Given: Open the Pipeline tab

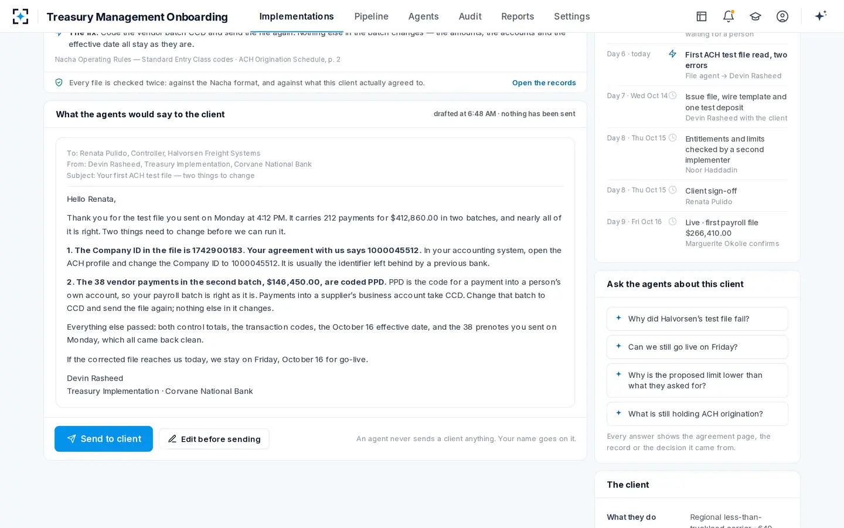Looking at the screenshot, I should tap(371, 16).
